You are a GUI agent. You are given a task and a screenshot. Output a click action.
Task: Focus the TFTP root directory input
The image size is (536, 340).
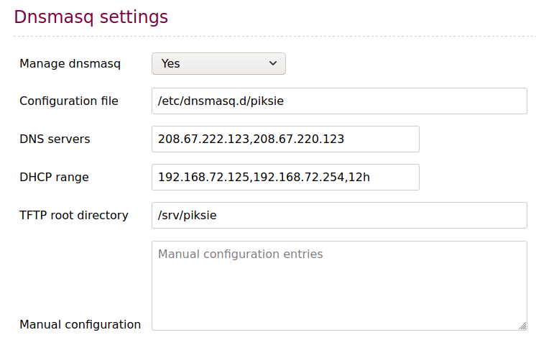[339, 216]
